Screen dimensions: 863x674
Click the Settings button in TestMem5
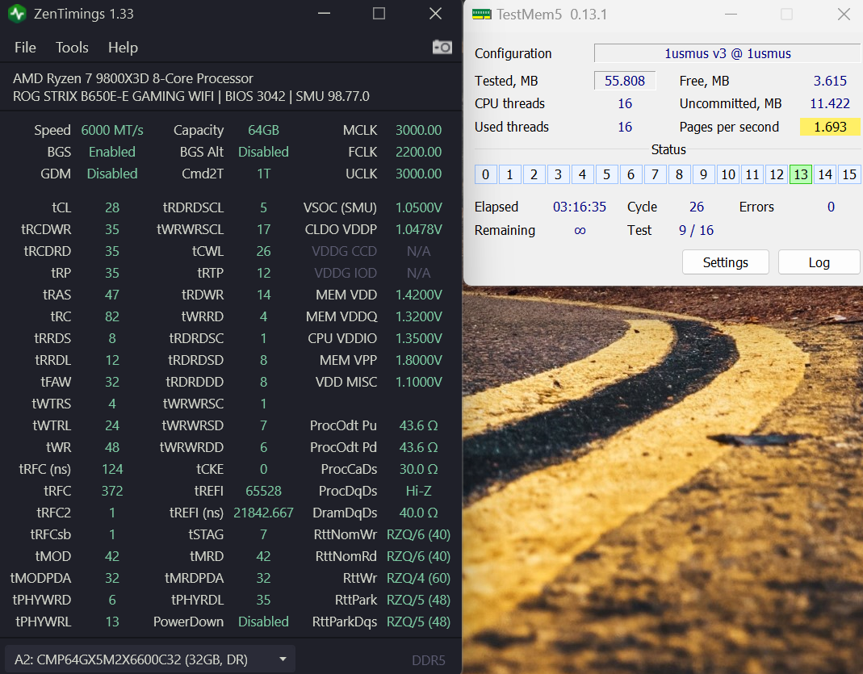(x=726, y=262)
